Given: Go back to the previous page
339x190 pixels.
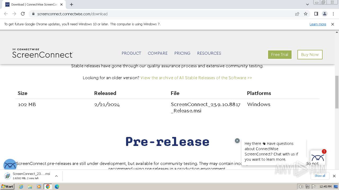Looking at the screenshot, I should pos(6,14).
